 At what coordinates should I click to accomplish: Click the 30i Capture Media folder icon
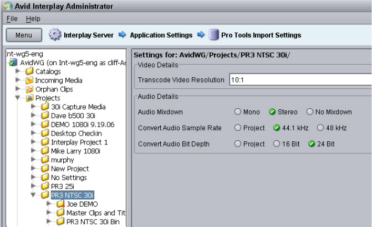click(45, 107)
